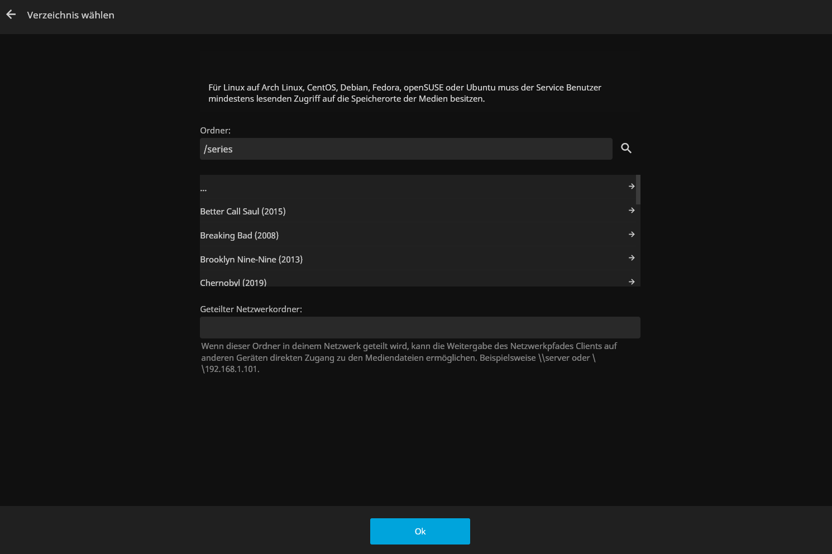Click the "Verzeichnis wählen" header title
The height and width of the screenshot is (554, 832).
(71, 15)
